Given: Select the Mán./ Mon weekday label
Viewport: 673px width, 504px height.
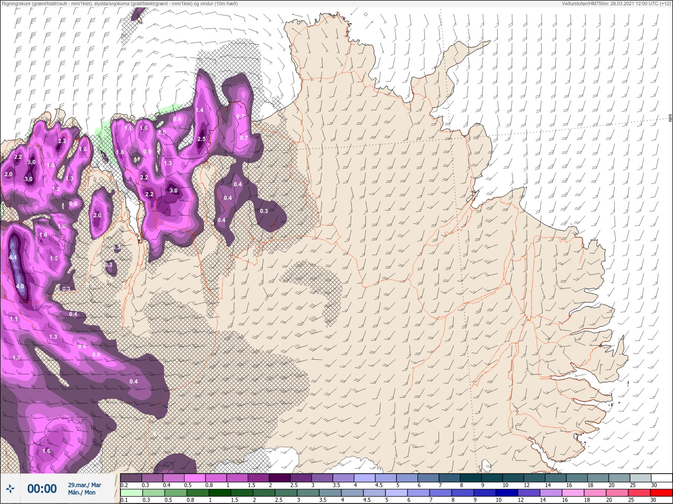Looking at the screenshot, I should (82, 493).
